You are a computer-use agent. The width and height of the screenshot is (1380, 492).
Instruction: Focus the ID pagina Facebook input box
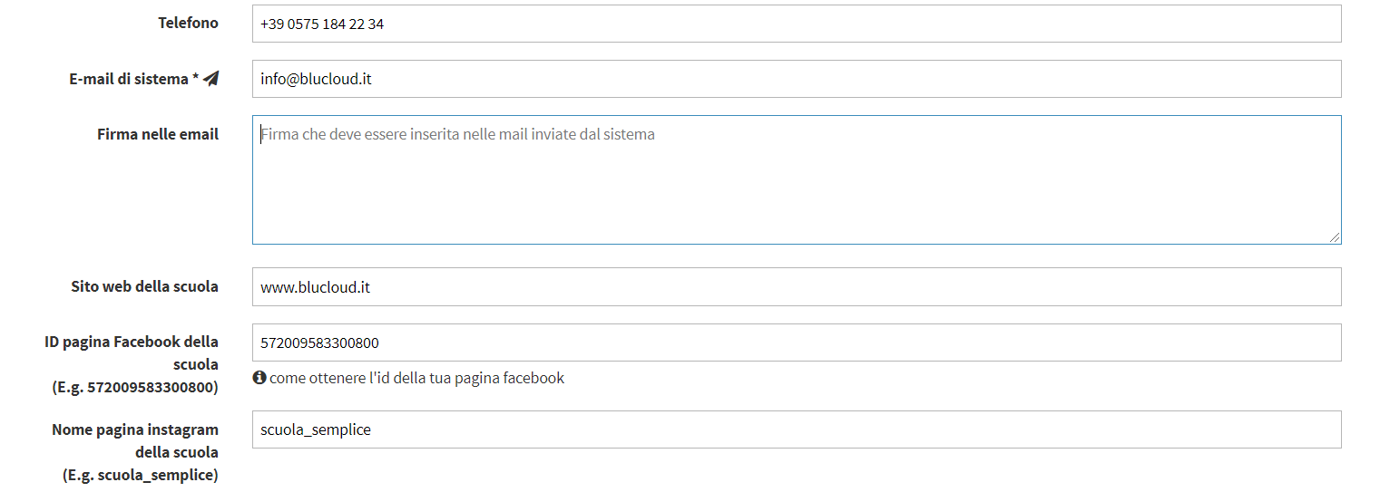pyautogui.click(x=797, y=342)
